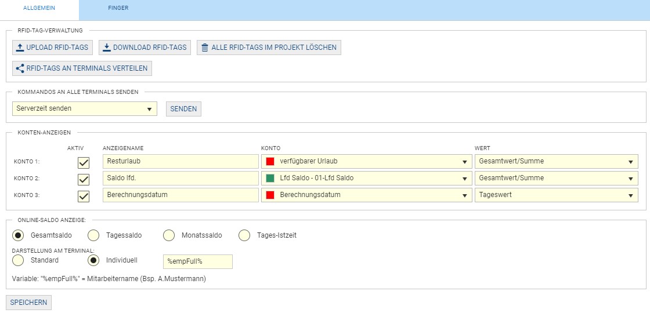
Task: Click the Resturlaub display name field
Action: (180, 162)
